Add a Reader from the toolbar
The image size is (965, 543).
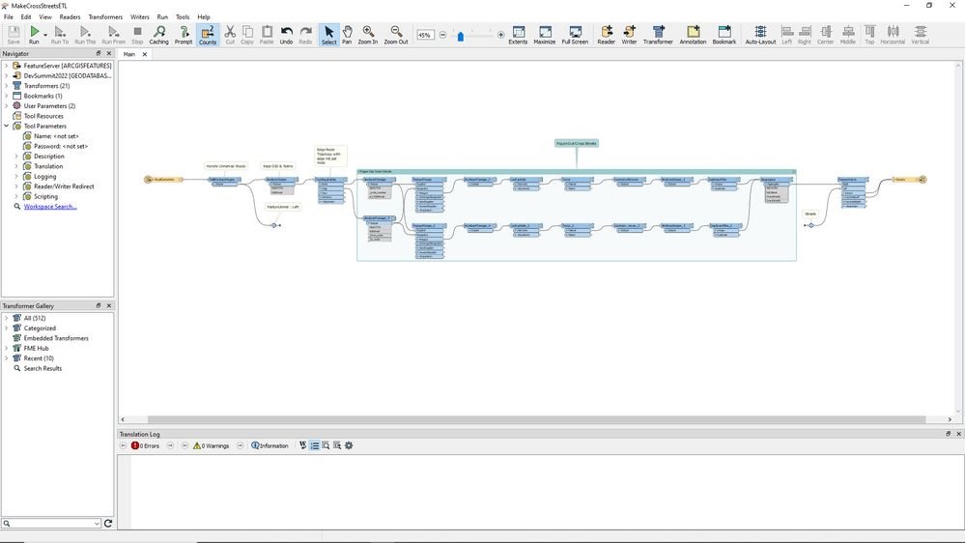[607, 35]
